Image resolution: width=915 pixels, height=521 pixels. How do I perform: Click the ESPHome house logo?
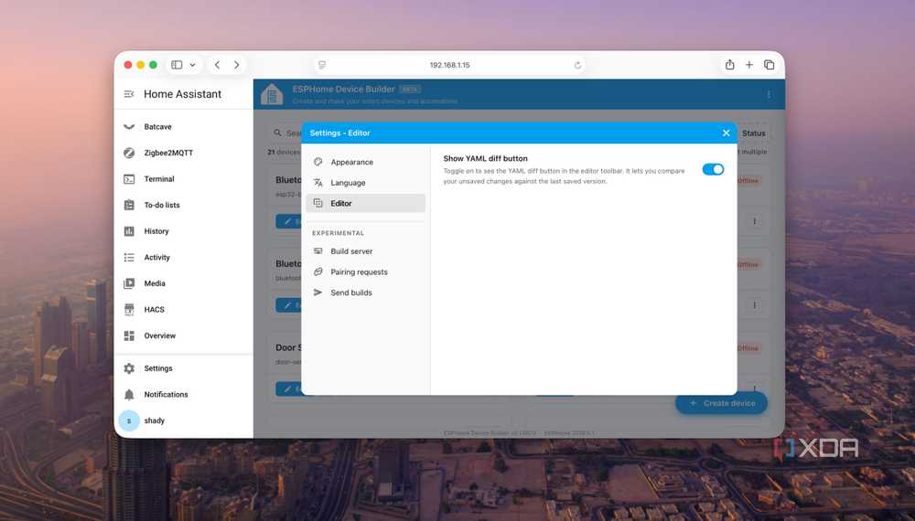272,94
